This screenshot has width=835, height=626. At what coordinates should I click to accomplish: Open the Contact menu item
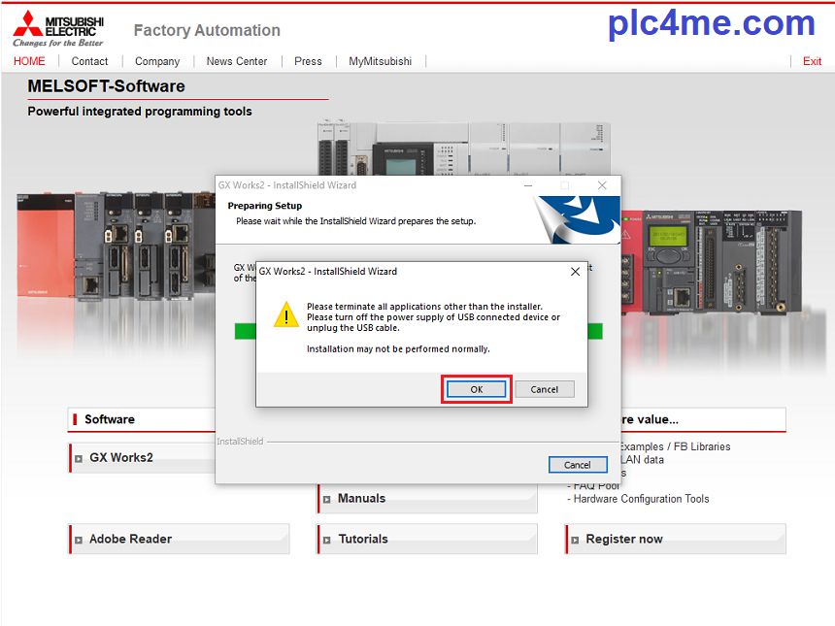click(89, 61)
